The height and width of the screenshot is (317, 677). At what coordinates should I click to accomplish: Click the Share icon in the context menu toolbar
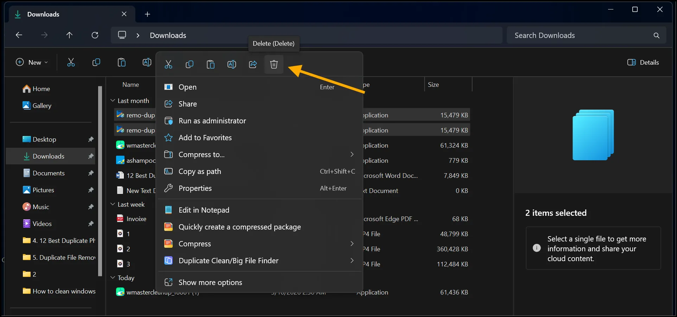coord(253,64)
